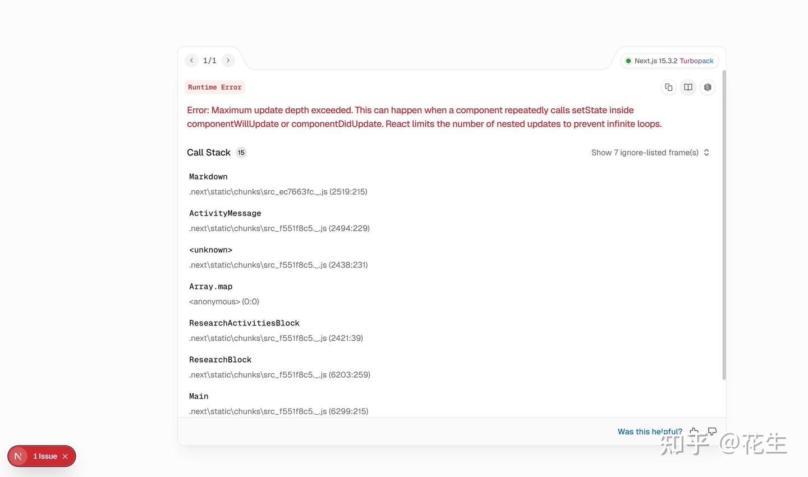Show 7 ignore-listed frames

(650, 153)
